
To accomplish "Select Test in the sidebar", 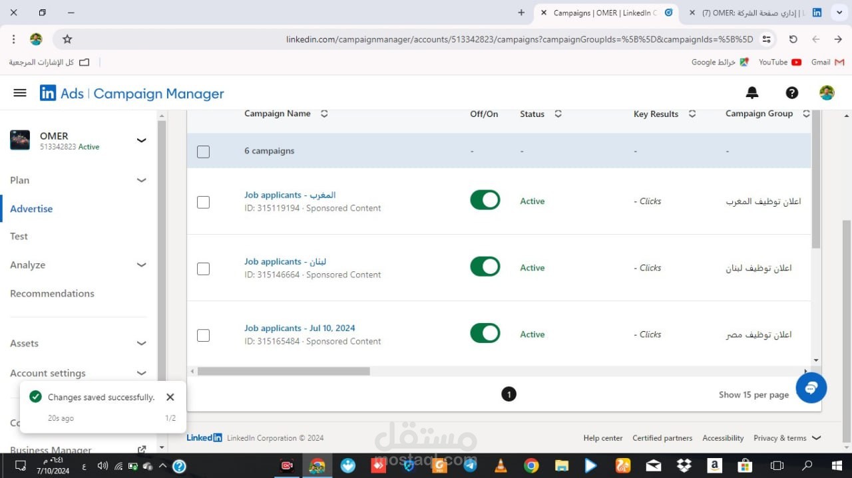I will (x=19, y=236).
